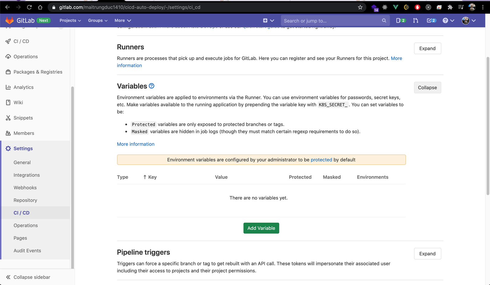
Task: Open the To-Do list icon
Action: [x=431, y=20]
